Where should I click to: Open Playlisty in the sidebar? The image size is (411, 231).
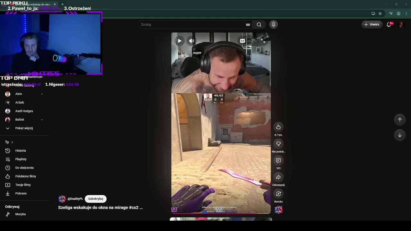point(24,159)
